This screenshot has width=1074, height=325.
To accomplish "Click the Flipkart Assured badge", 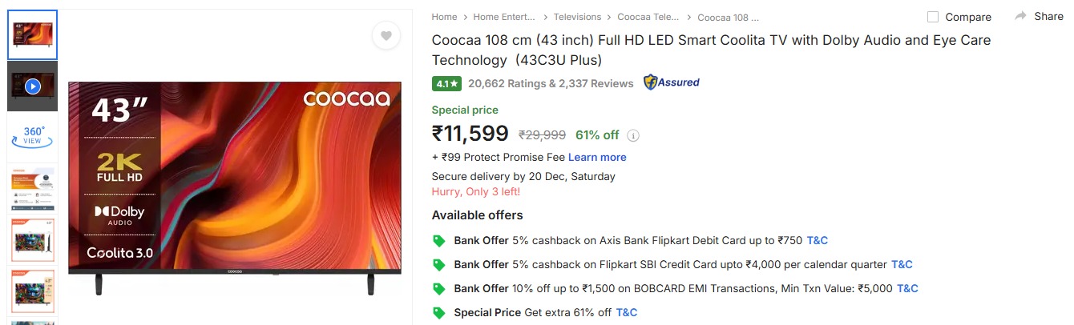I will click(672, 82).
